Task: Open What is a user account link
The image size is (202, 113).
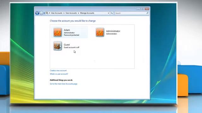Action: coord(59,74)
